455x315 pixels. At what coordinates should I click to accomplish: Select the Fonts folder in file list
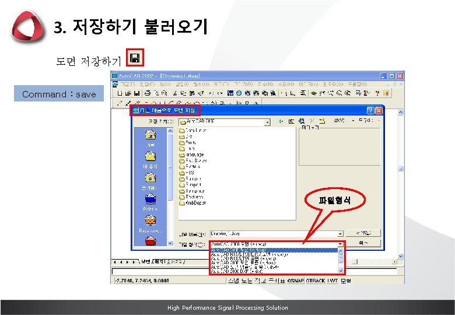tap(188, 142)
